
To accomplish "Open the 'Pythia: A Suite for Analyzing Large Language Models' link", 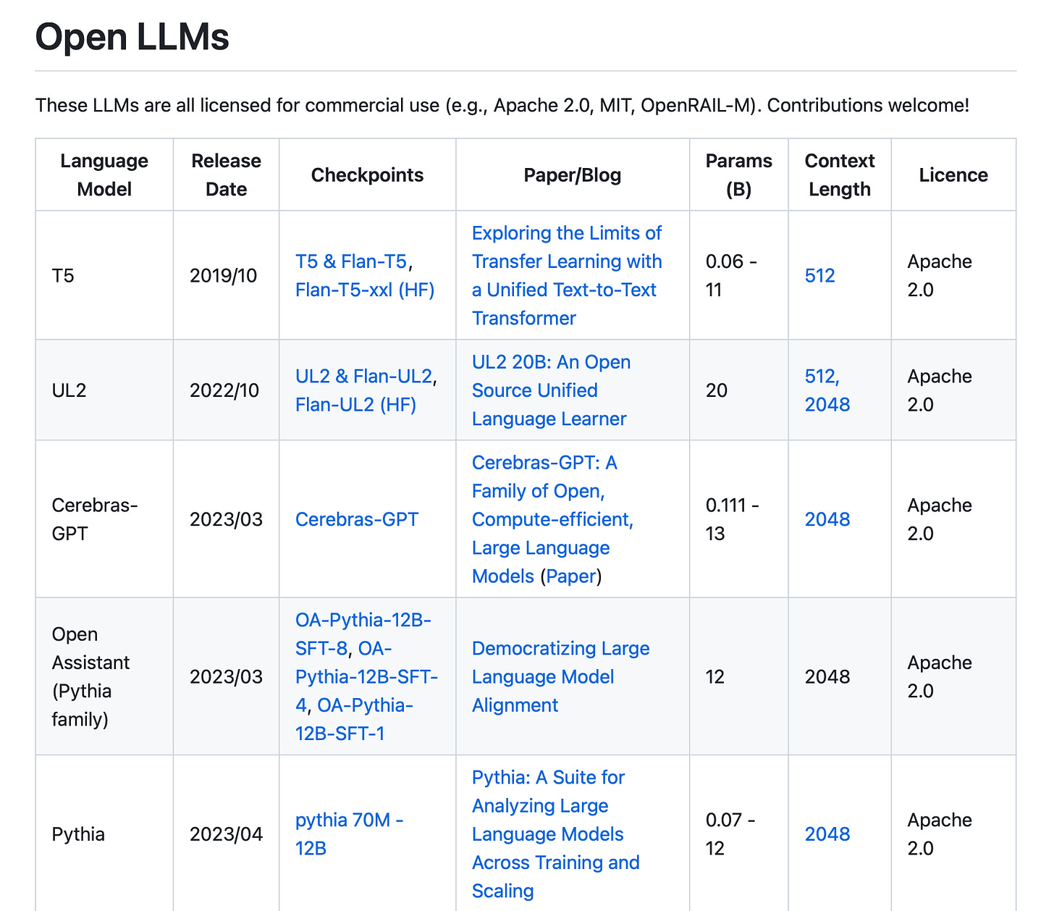I will click(555, 834).
